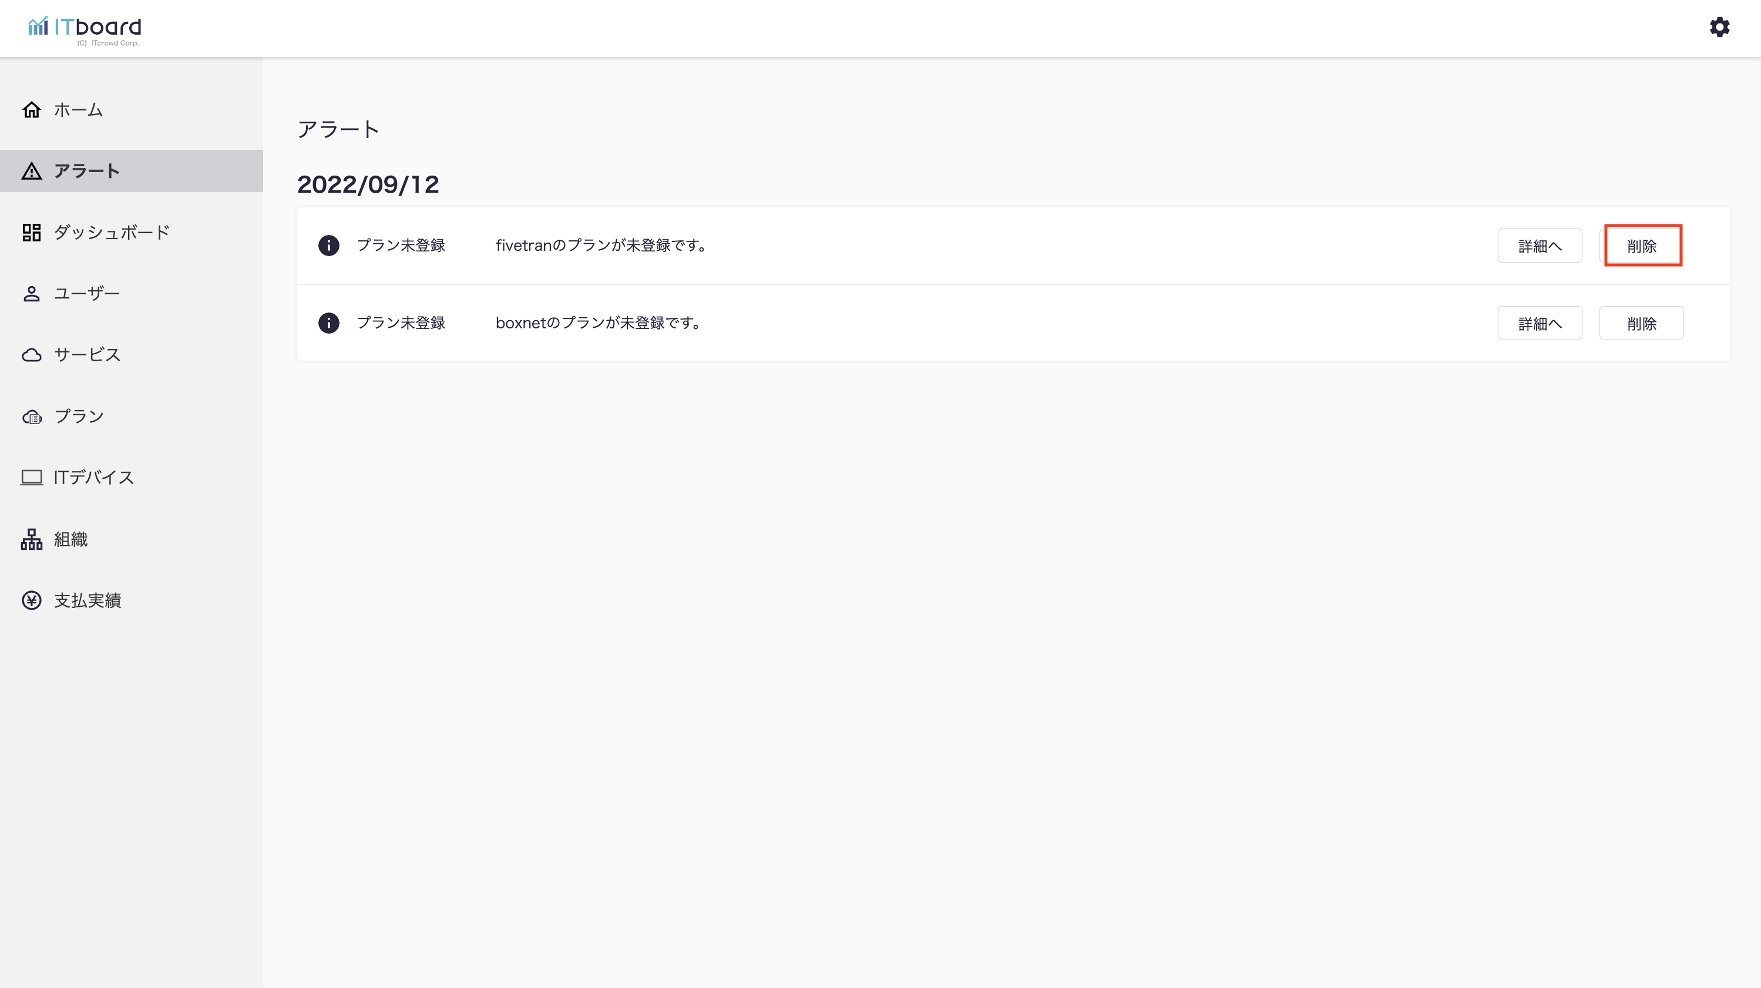Go to the サービス menu item
The width and height of the screenshot is (1761, 988).
point(87,355)
